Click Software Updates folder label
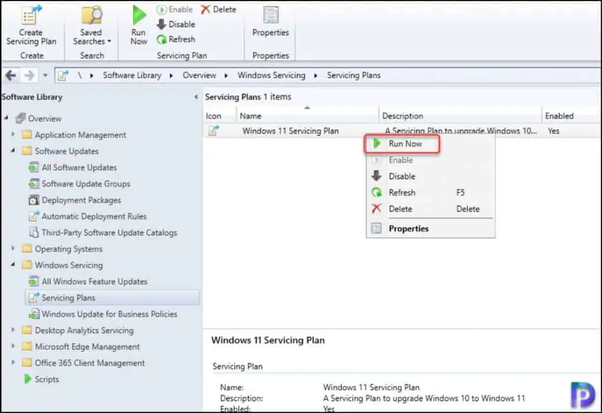The height and width of the screenshot is (413, 602). point(67,151)
